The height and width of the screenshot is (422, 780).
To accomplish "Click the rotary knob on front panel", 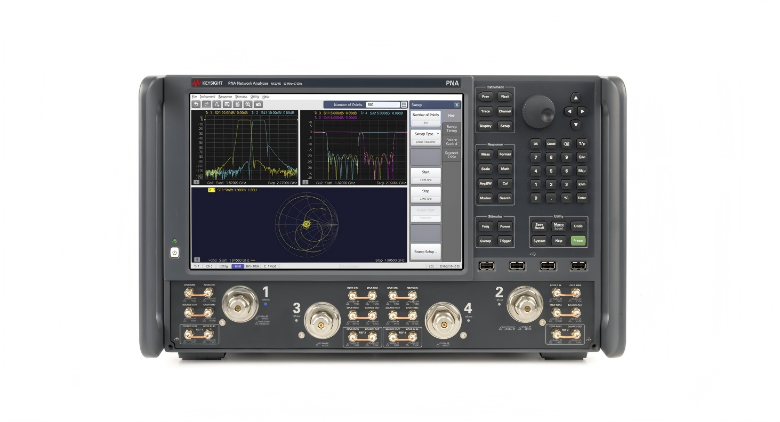I will [538, 111].
